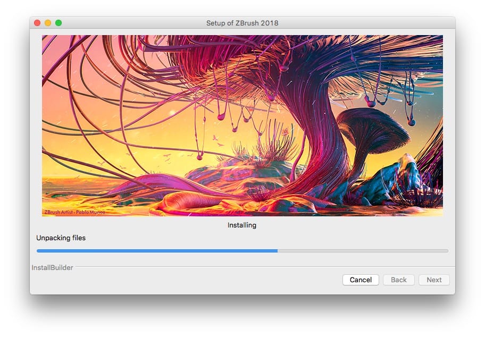Click the 'ZBrush Artist - Pablo Munoz' credit
Viewport: 485px width, 337px height.
[x=74, y=212]
